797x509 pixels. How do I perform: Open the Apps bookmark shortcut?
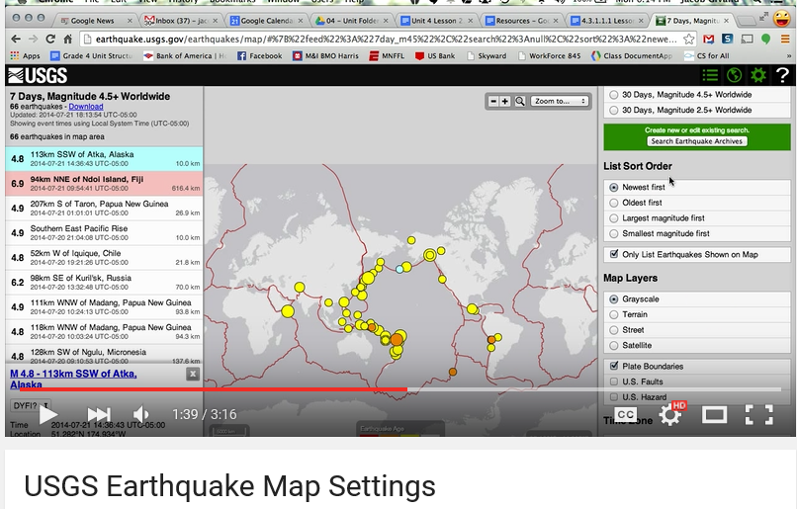25,56
